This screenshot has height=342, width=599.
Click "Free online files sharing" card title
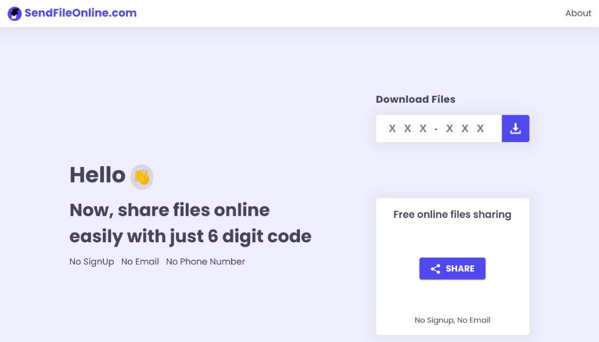click(452, 214)
